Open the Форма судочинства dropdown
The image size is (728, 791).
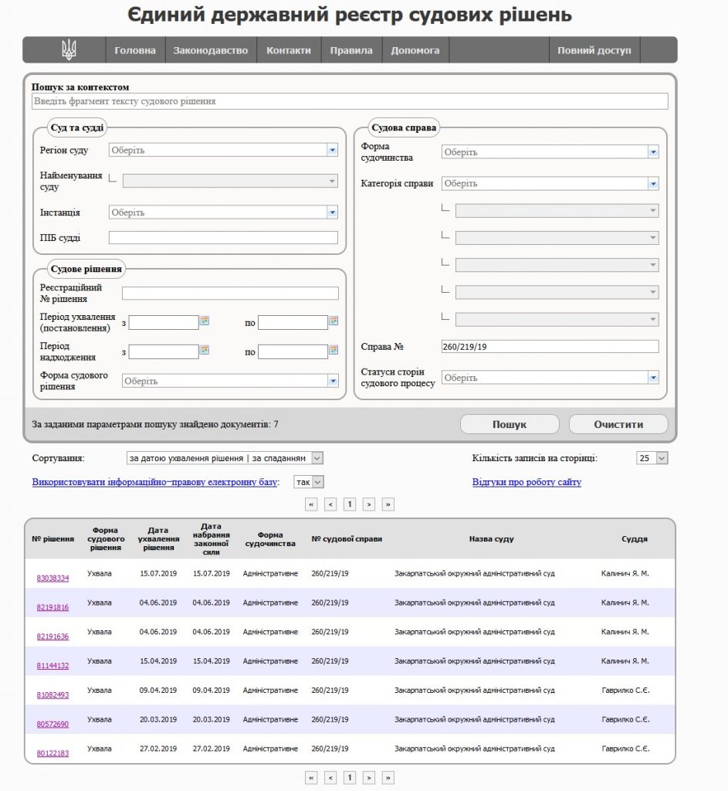(653, 152)
